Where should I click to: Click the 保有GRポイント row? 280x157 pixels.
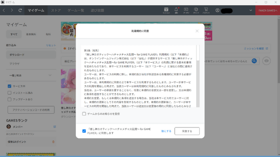click(31, 142)
